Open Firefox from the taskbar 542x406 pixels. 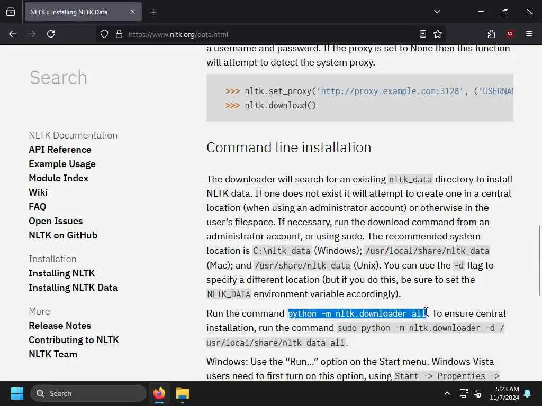[x=159, y=393]
